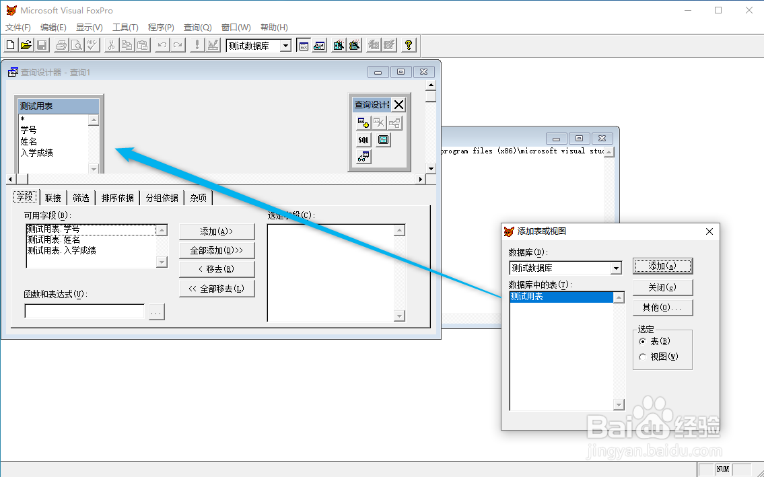Click the Save floppy disk icon
Image resolution: width=764 pixels, height=477 pixels.
coord(42,45)
